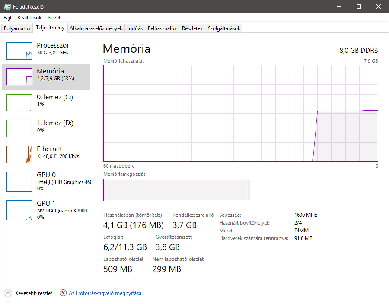
Task: Click the Memóriamegoszlás composition bar
Action: click(x=240, y=190)
